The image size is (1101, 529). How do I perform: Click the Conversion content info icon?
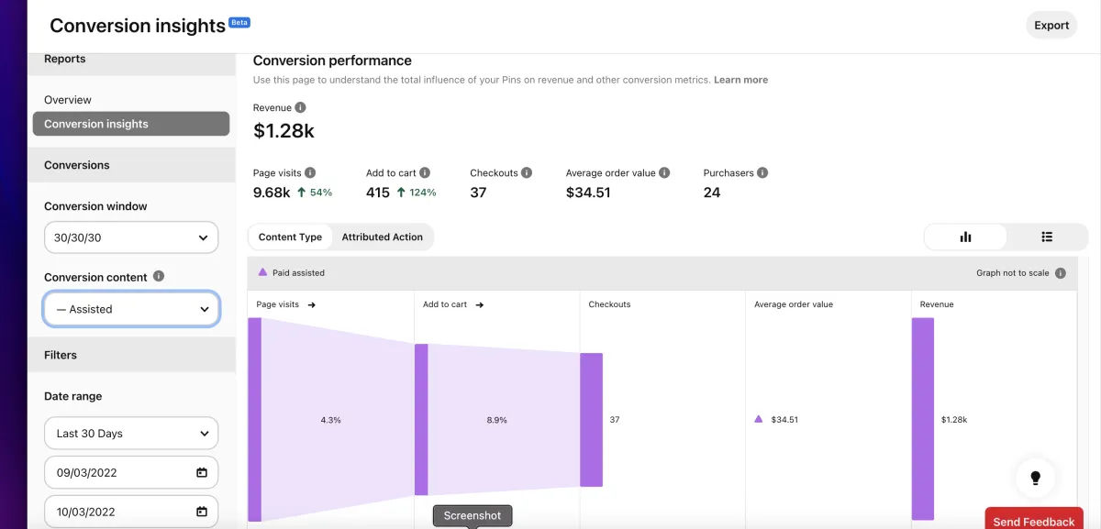159,277
